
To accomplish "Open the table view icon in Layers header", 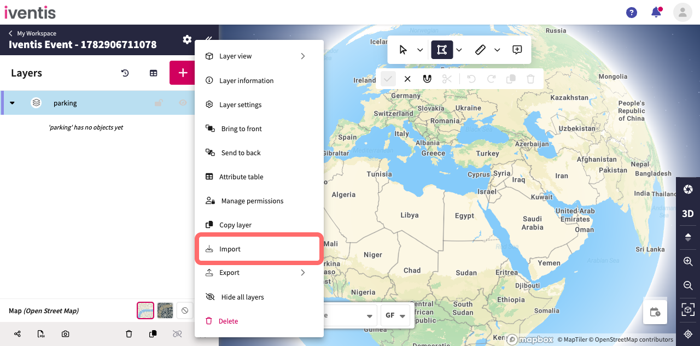I will tap(154, 73).
